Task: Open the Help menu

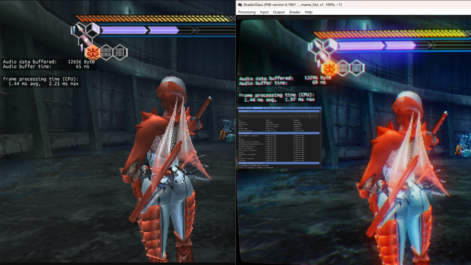Action: pyautogui.click(x=308, y=12)
